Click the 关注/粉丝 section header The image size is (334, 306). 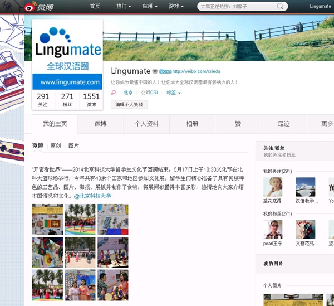274,148
